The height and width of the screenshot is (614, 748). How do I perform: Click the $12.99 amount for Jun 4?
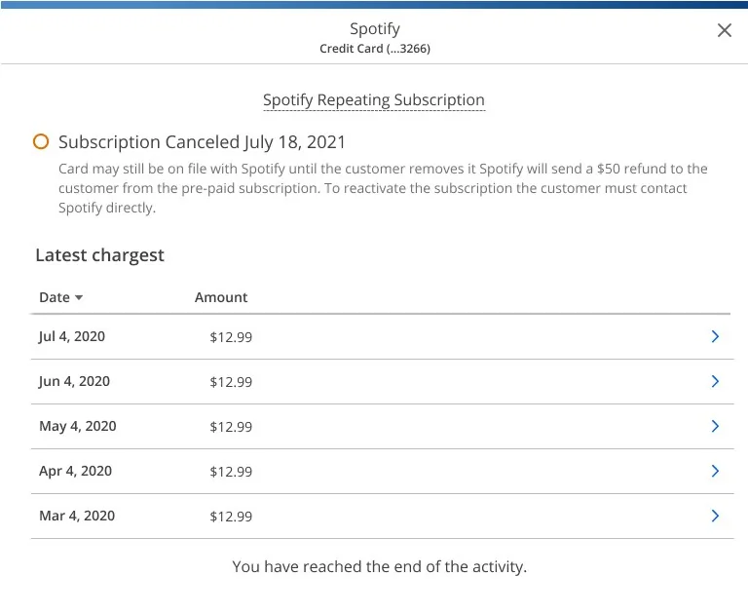point(231,382)
